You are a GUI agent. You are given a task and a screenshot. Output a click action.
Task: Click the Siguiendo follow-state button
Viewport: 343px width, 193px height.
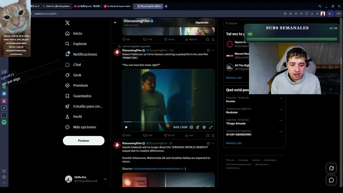pyautogui.click(x=202, y=23)
